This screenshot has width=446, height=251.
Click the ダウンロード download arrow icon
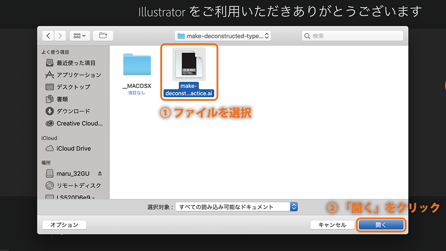pyautogui.click(x=50, y=111)
